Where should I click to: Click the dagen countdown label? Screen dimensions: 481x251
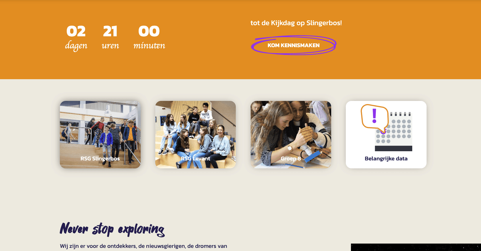(76, 46)
